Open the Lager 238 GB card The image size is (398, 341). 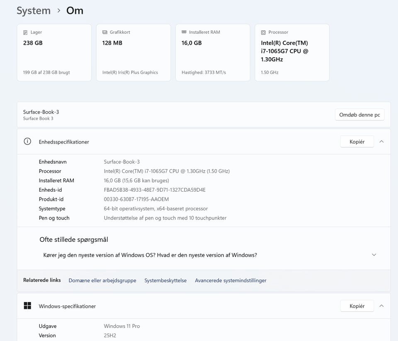[x=54, y=53]
